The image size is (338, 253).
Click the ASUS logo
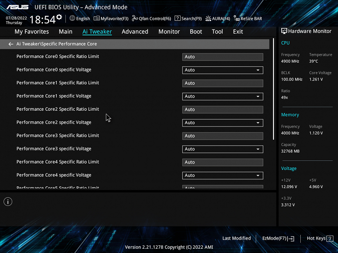click(17, 7)
